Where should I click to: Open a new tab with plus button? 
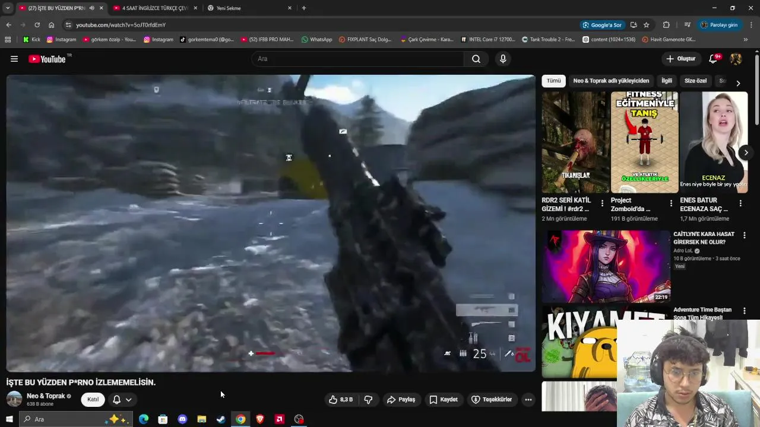304,8
